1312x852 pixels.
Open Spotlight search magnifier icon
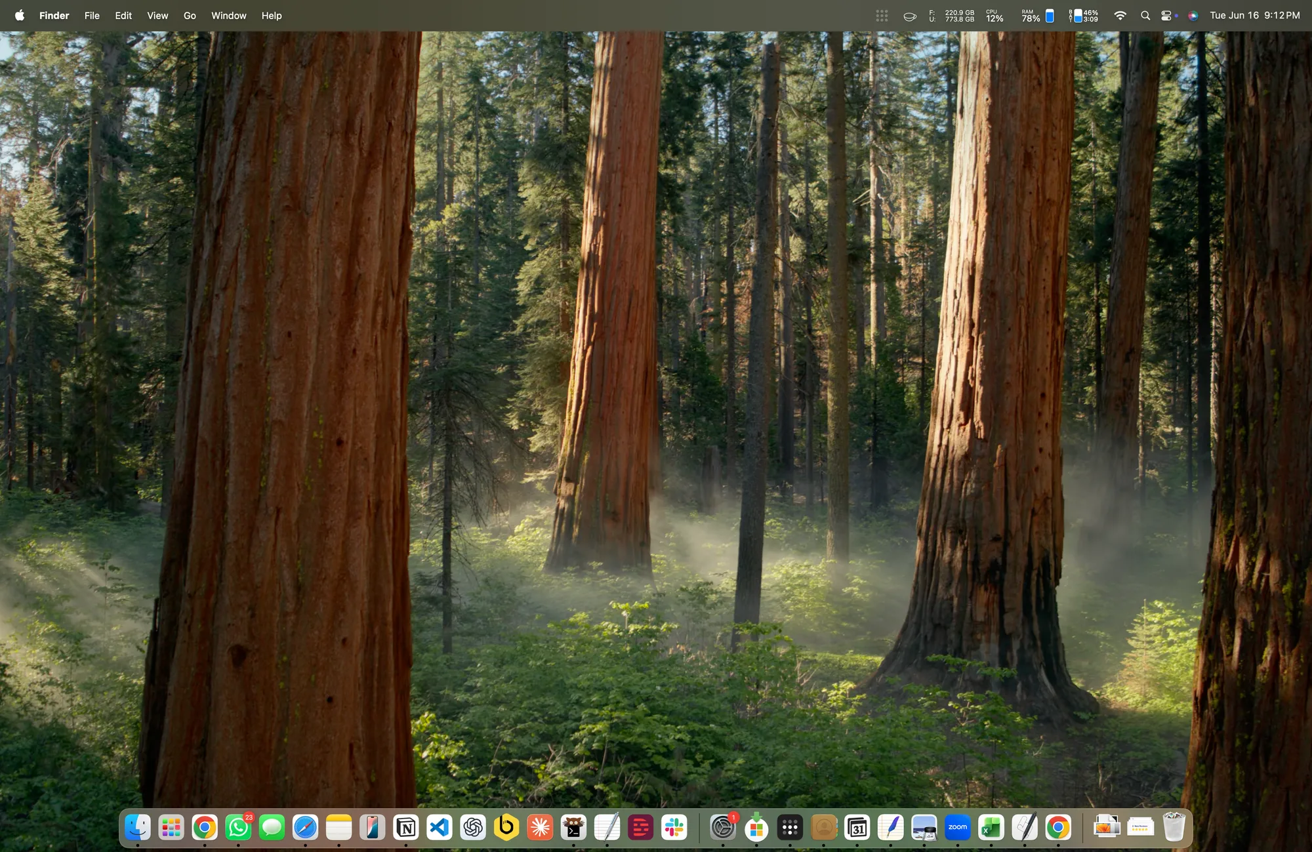click(1145, 16)
